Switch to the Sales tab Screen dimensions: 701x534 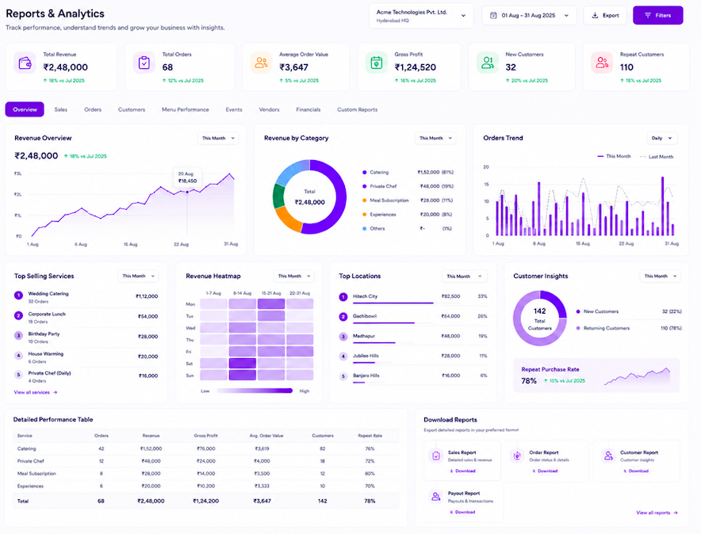point(61,109)
